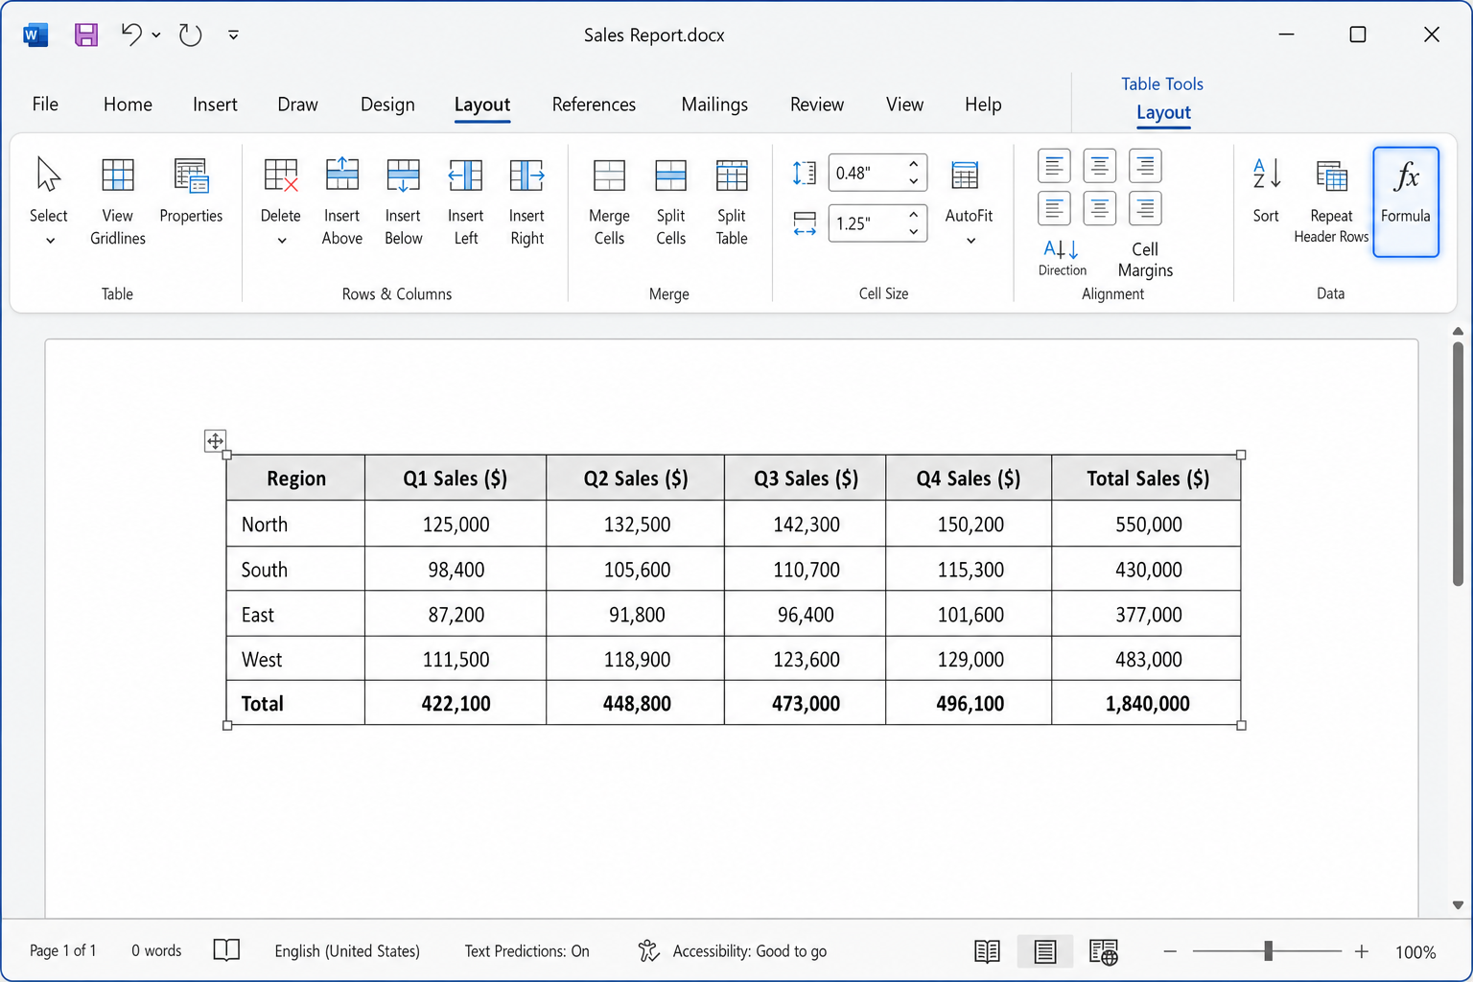Click the row height icon beside 0.48"
Screen dimensions: 1473x982
pos(804,173)
